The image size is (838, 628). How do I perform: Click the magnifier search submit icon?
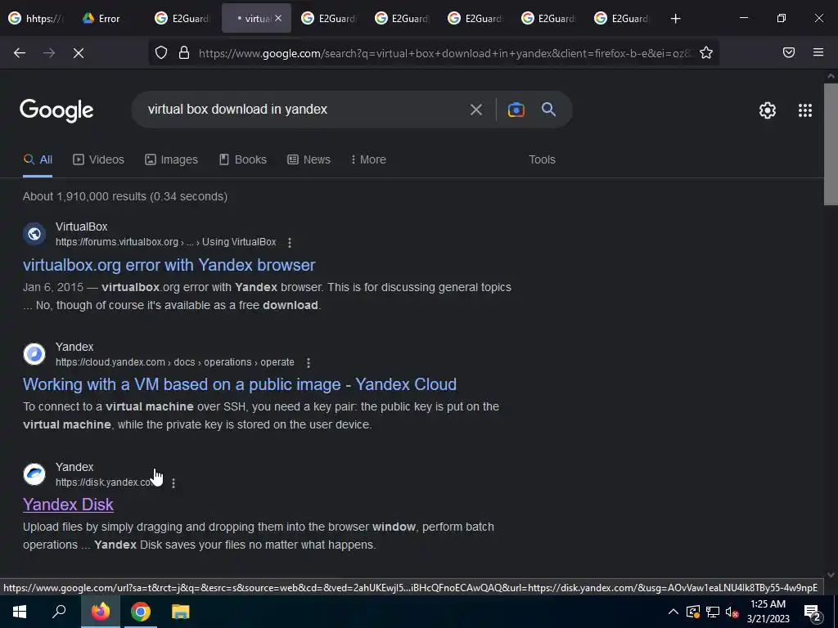(548, 110)
